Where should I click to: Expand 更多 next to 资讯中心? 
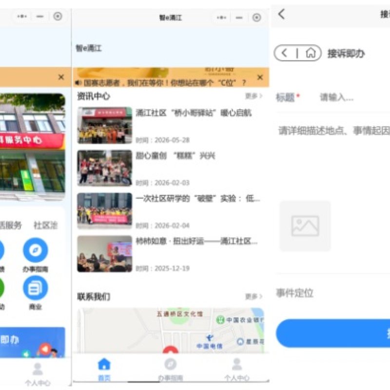click(253, 96)
